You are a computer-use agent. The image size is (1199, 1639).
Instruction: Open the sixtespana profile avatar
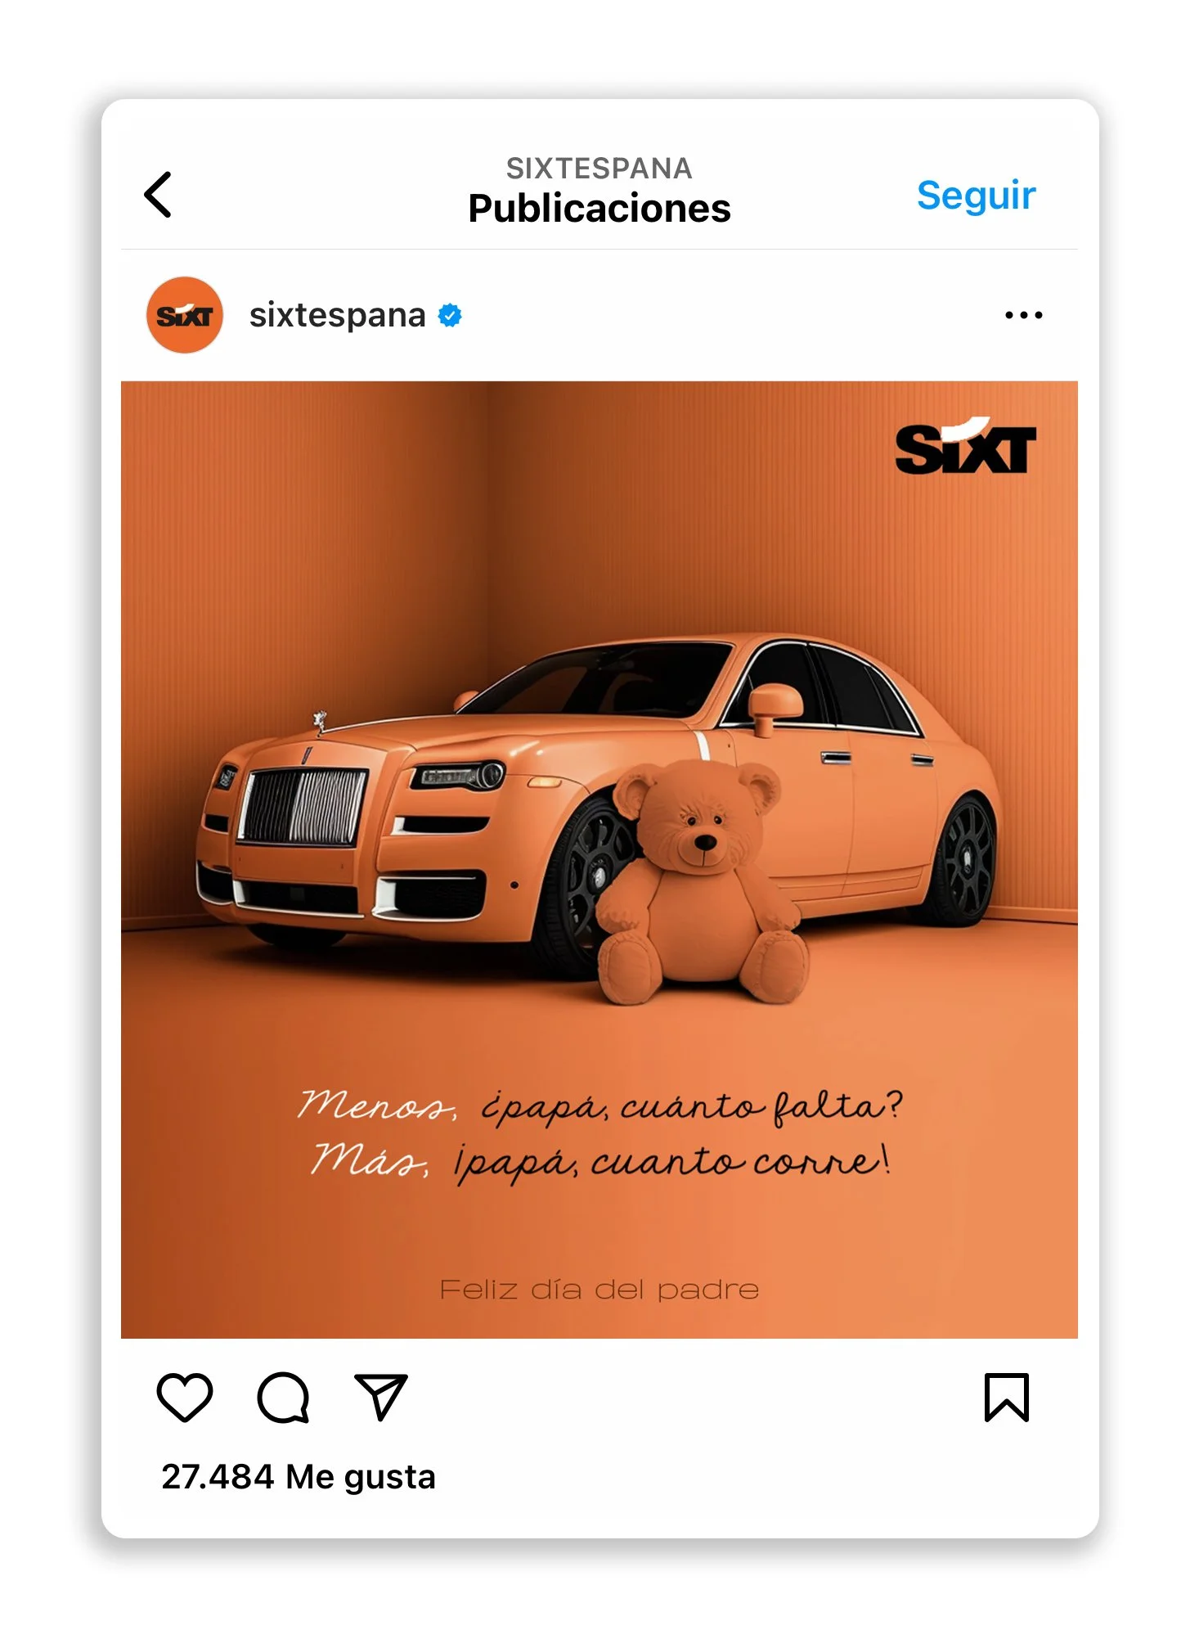click(x=185, y=315)
